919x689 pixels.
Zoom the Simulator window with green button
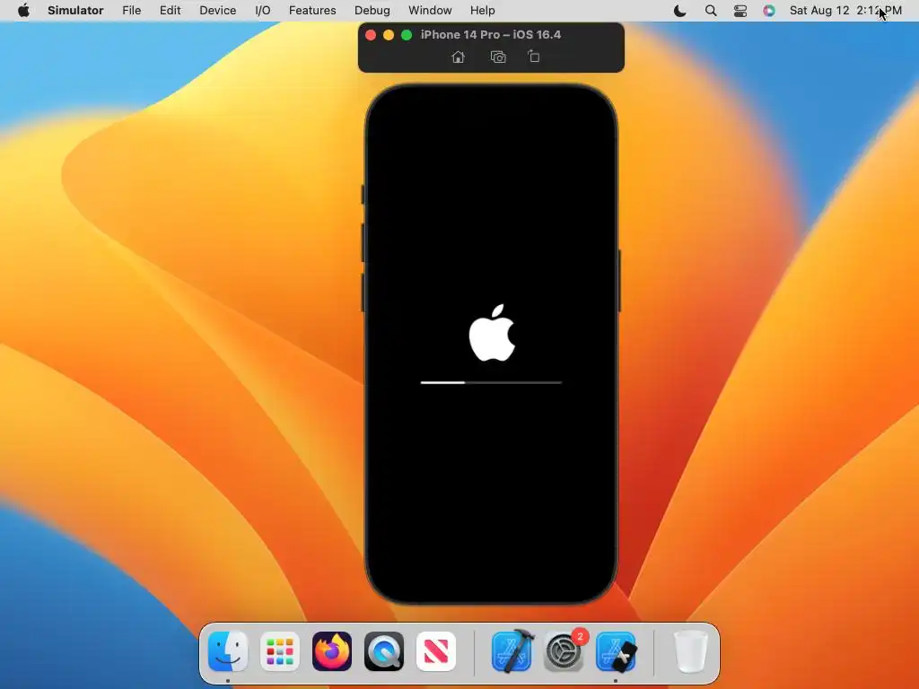(x=407, y=35)
